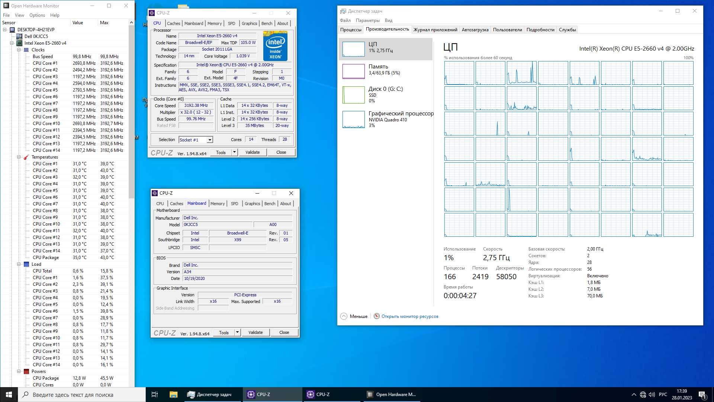Collapse the Powers sensor group
The height and width of the screenshot is (402, 714).
19,371
